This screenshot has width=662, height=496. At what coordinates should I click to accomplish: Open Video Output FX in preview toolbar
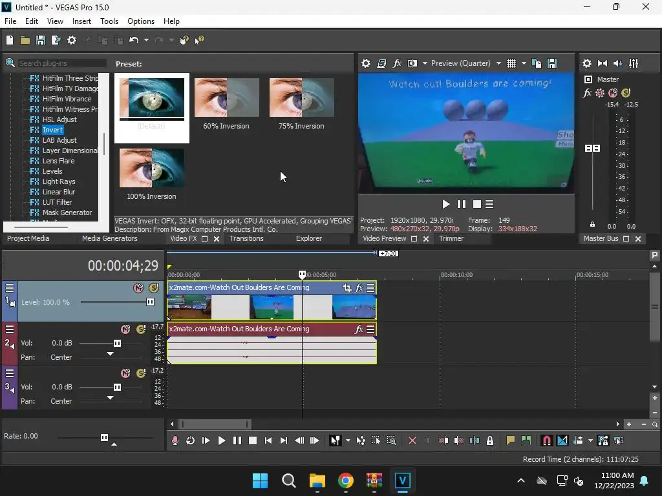click(x=397, y=63)
